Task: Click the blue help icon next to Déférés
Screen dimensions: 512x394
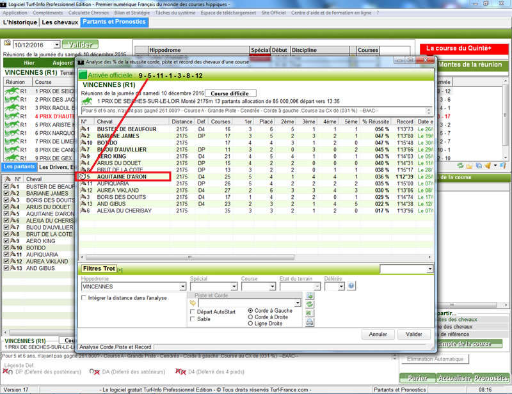Action: (351, 286)
